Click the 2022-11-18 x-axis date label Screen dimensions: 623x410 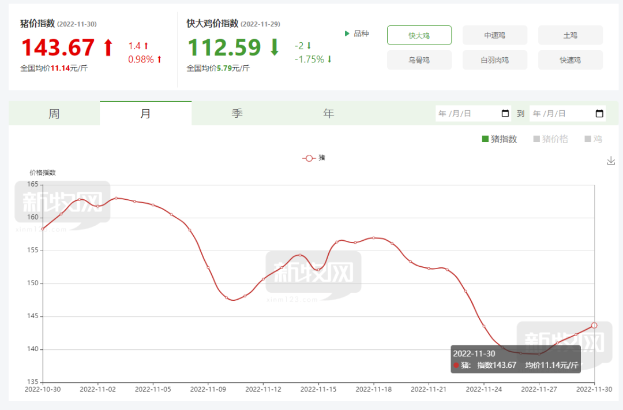coord(373,389)
